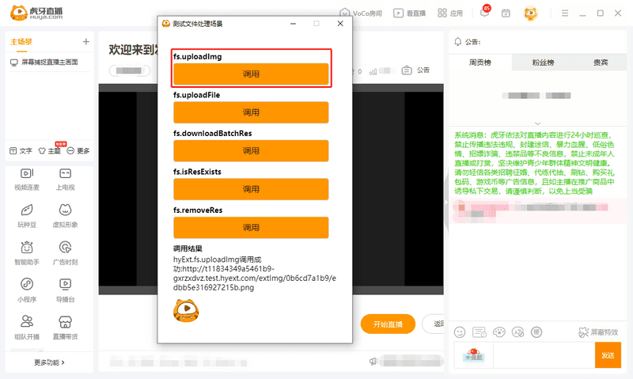Open 上电视 feature
The height and width of the screenshot is (379, 633).
pos(65,179)
